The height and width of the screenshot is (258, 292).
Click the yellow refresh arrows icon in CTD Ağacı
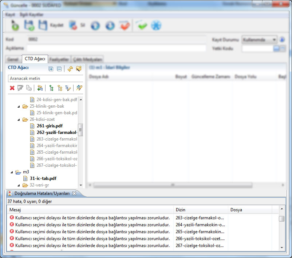click(70, 69)
